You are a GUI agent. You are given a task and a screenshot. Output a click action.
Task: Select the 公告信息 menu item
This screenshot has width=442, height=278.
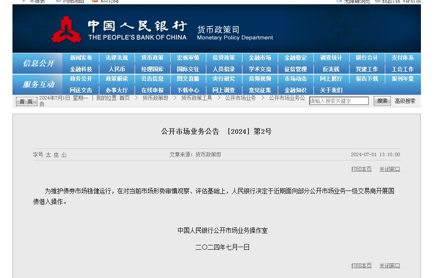153,79
